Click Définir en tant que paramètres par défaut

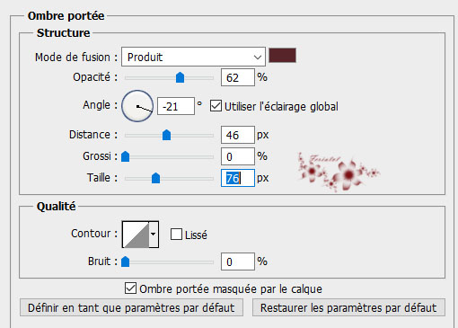131,307
